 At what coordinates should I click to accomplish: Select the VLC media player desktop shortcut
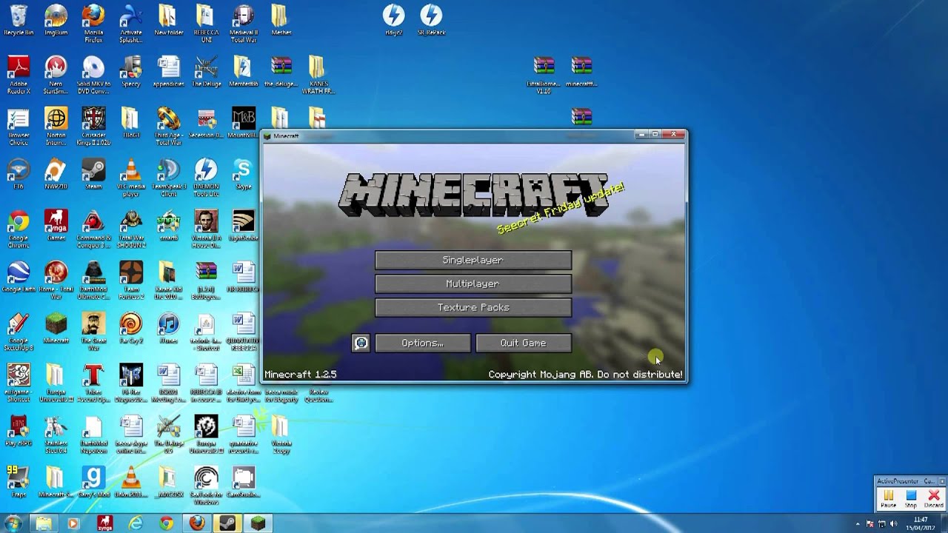131,178
